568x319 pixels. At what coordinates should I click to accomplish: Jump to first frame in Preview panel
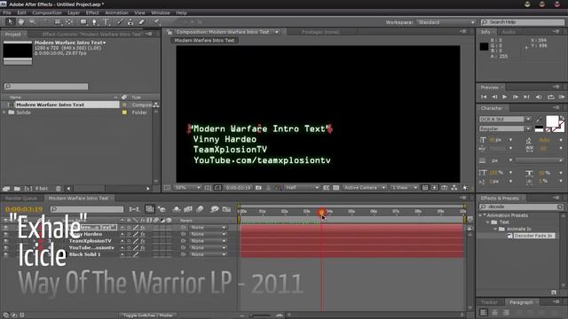484,97
